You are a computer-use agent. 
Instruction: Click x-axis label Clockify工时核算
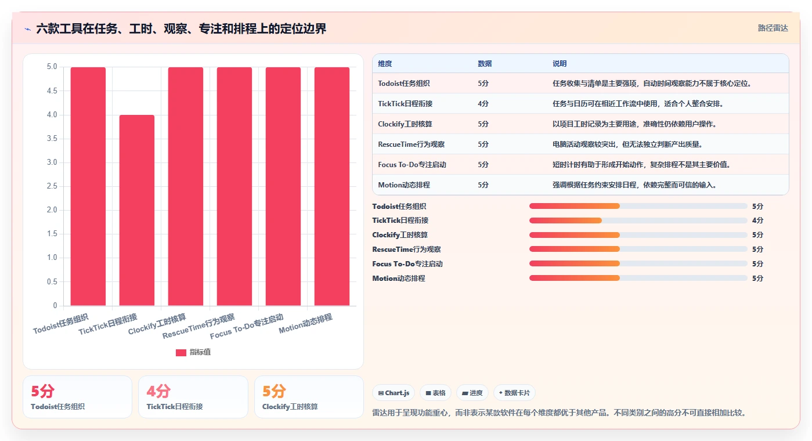(157, 324)
